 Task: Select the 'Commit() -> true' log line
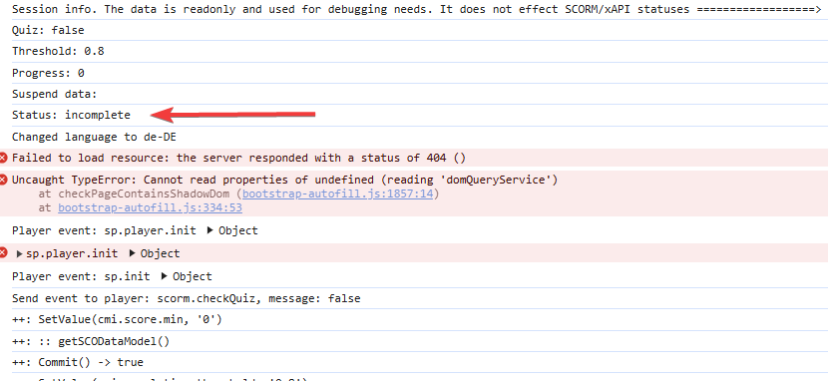(78, 362)
